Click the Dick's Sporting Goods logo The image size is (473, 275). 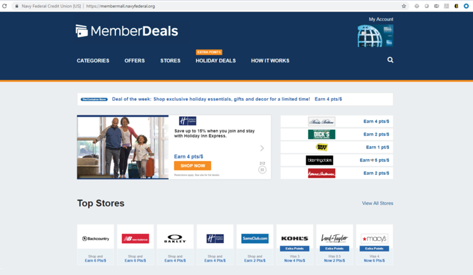(321, 135)
